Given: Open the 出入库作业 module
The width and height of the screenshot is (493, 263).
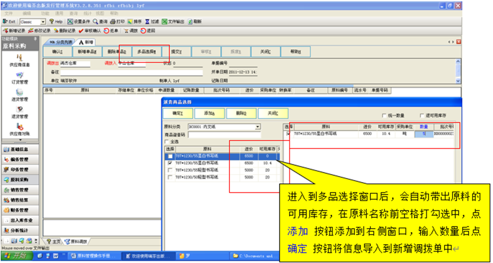Looking at the screenshot, I should (x=20, y=220).
